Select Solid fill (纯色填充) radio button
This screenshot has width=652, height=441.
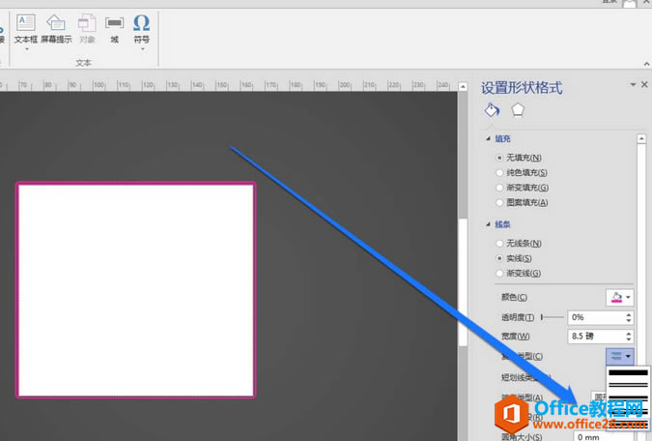(499, 172)
